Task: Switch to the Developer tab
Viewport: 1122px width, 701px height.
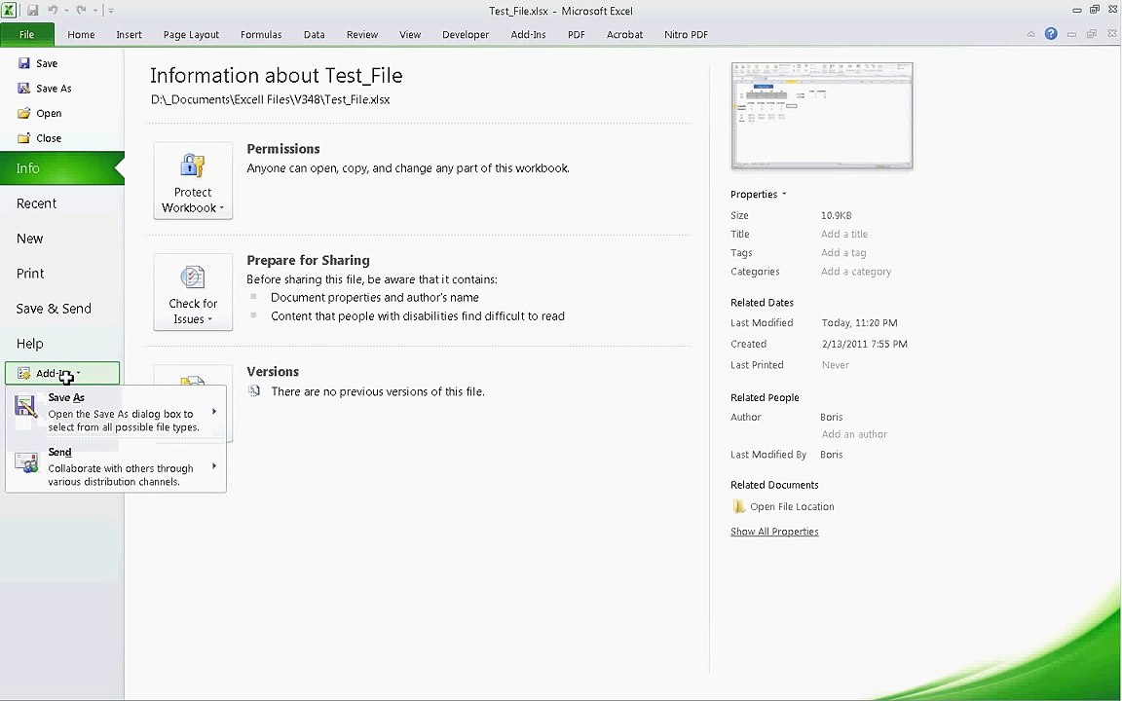Action: point(466,34)
